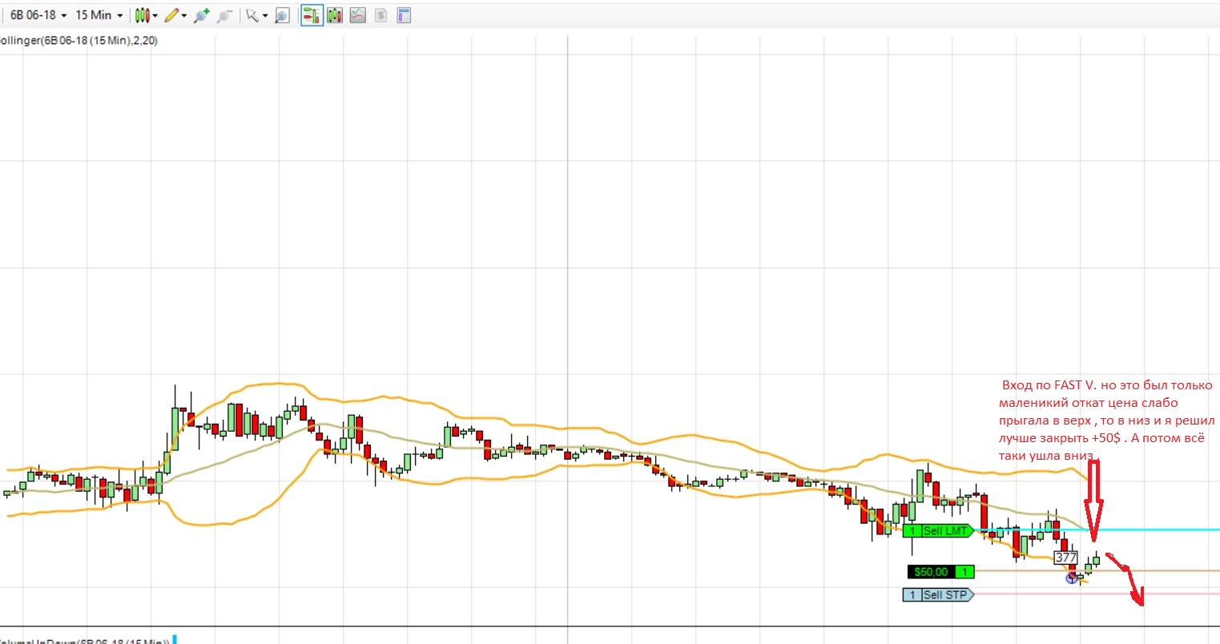Click the blue execution marker circle
The image size is (1220, 644).
1072,578
